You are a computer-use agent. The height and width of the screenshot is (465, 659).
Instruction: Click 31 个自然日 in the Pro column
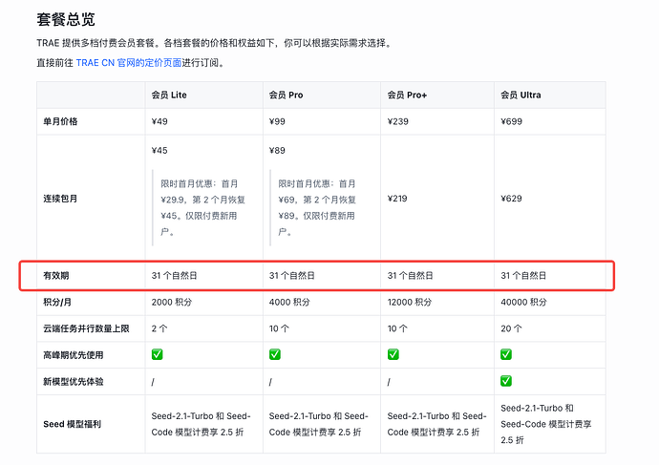292,276
